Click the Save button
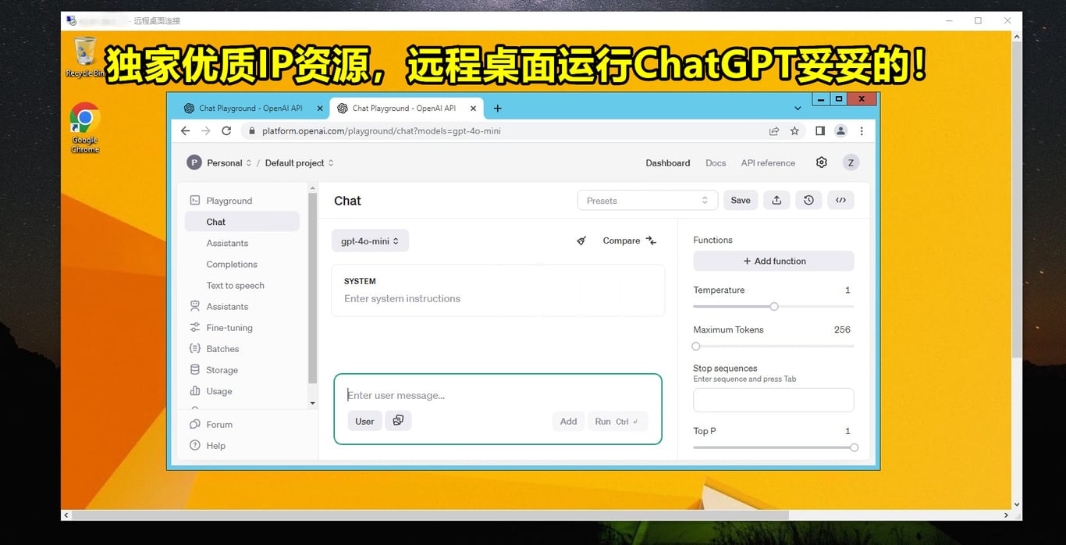Screen dimensions: 1066x545 (741, 201)
